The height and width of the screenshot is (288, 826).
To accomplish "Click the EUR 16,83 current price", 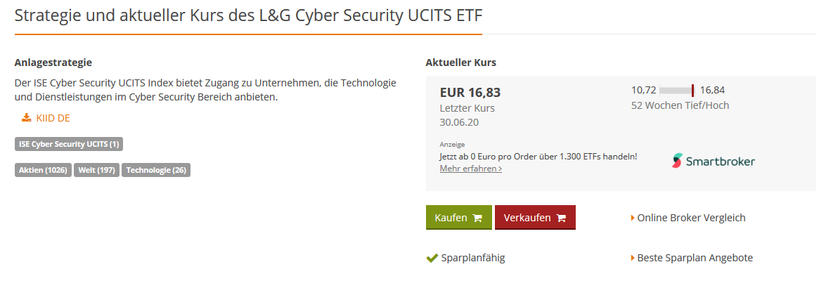I will tap(470, 92).
